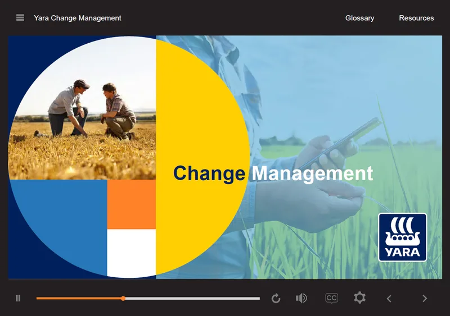The width and height of the screenshot is (450, 316).
Task: Open the Resources tab
Action: pos(416,18)
